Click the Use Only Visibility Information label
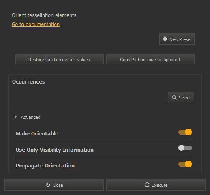 tap(55, 150)
